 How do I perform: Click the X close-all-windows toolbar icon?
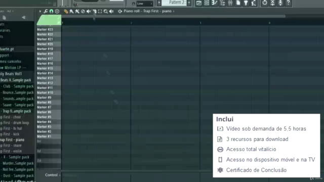[272, 3]
